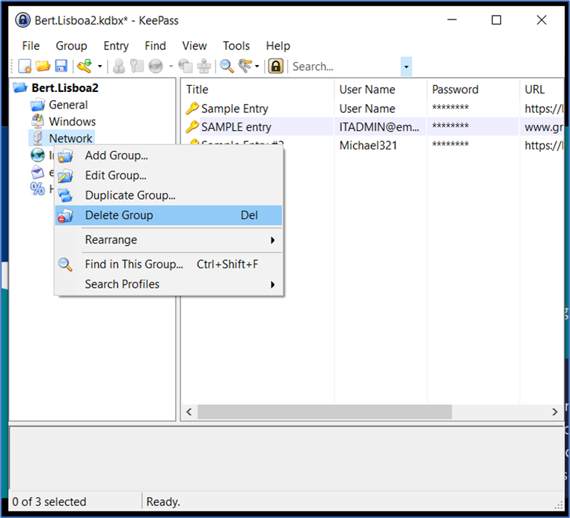Click the Copy URL to clipboard icon
This screenshot has height=518, width=570.
click(x=186, y=67)
